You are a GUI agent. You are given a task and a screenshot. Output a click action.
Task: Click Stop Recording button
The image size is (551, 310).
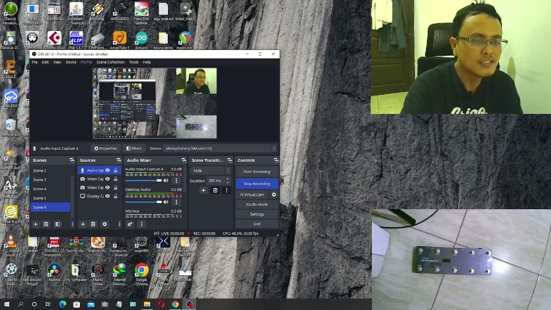257,183
